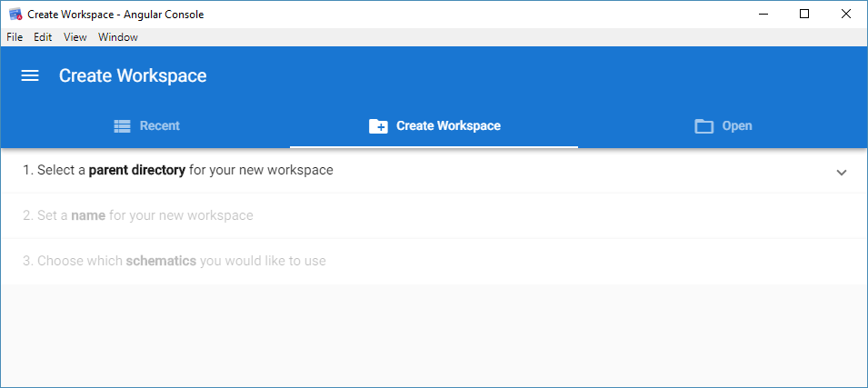Screen dimensions: 868x388
Task: Click the Angular Console app icon in title bar
Action: point(15,15)
